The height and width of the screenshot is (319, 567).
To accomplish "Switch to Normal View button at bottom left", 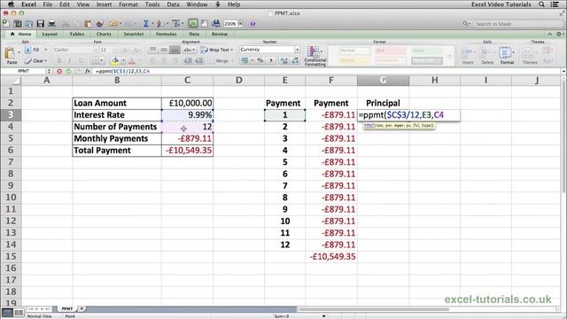I will coord(7,312).
